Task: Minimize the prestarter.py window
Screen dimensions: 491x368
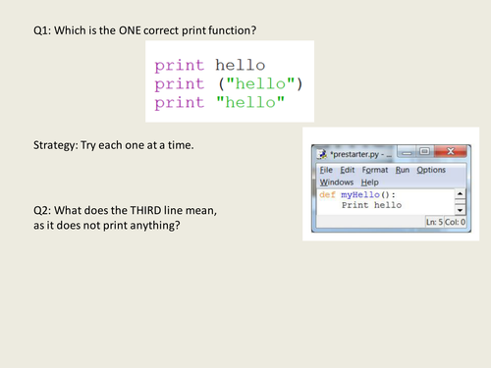Action: (408, 151)
